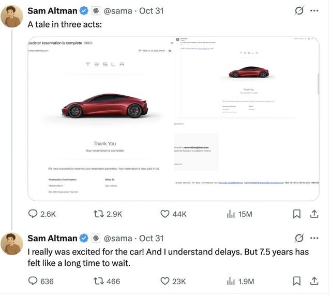
Task: Open Grok icon on second tweet
Action: pyautogui.click(x=298, y=238)
